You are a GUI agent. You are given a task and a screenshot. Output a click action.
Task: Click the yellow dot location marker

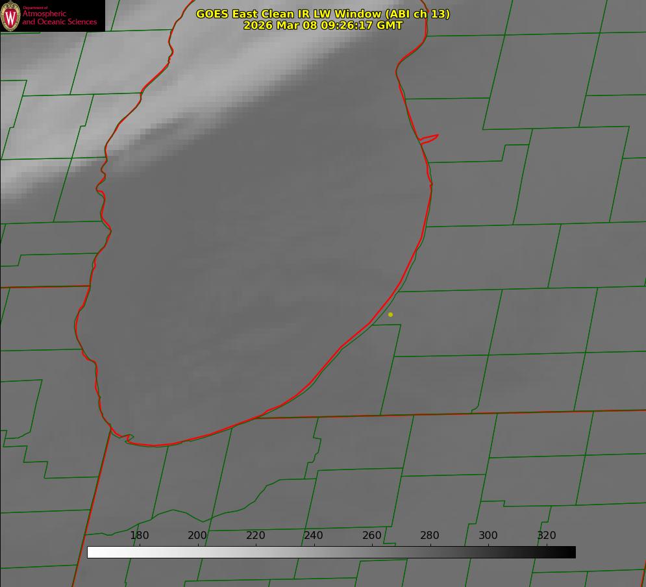coord(390,315)
